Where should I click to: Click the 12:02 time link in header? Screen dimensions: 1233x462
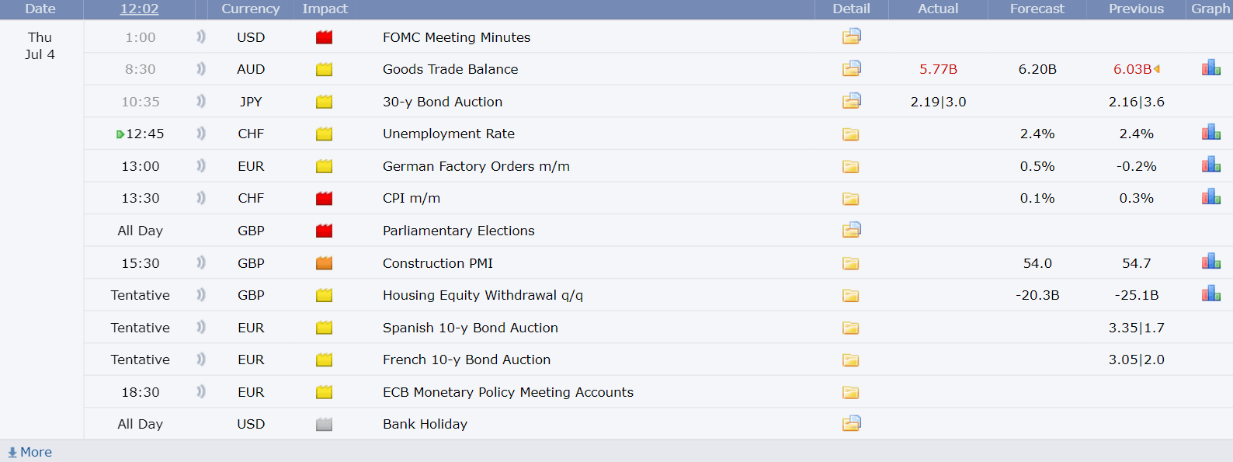click(139, 9)
